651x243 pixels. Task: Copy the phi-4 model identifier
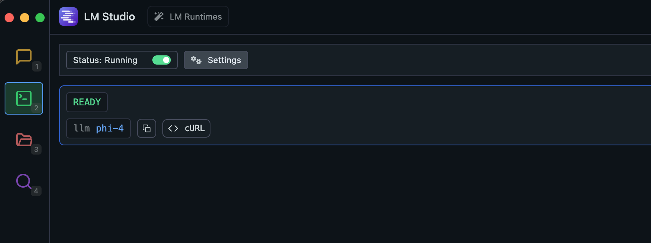pos(147,128)
